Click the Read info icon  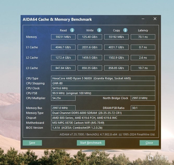(72, 30)
